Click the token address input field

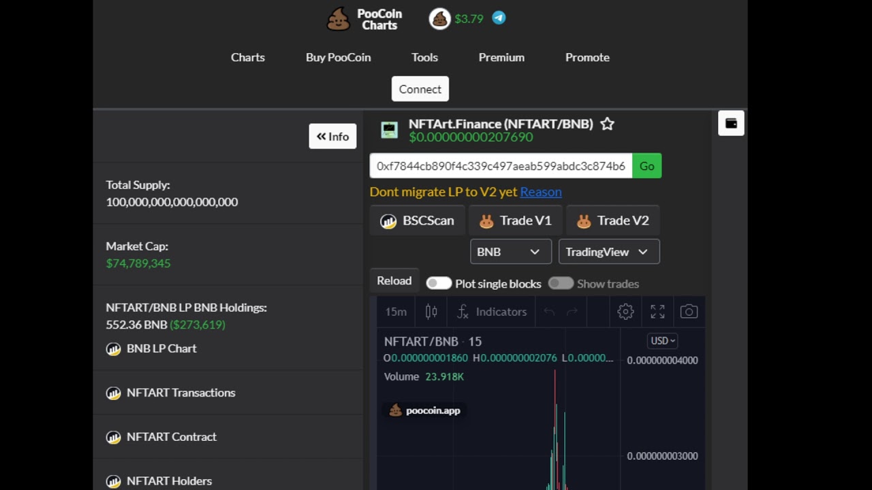click(x=501, y=166)
